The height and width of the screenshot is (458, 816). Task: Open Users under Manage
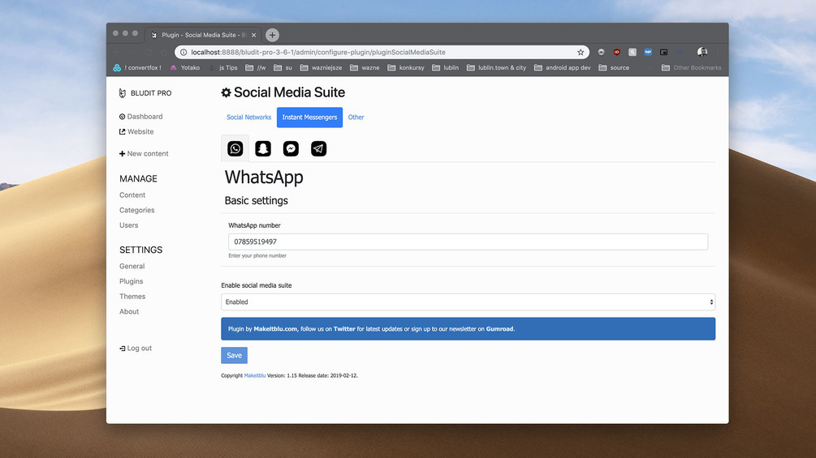tap(128, 225)
